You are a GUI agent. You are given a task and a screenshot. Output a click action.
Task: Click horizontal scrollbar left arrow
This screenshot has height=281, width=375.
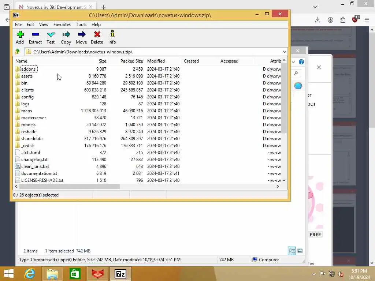[x=16, y=186]
